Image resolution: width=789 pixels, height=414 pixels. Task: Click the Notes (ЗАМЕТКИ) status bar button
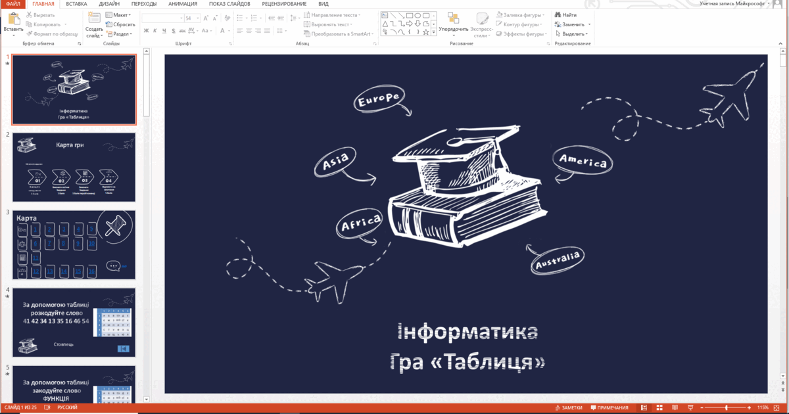(569, 407)
